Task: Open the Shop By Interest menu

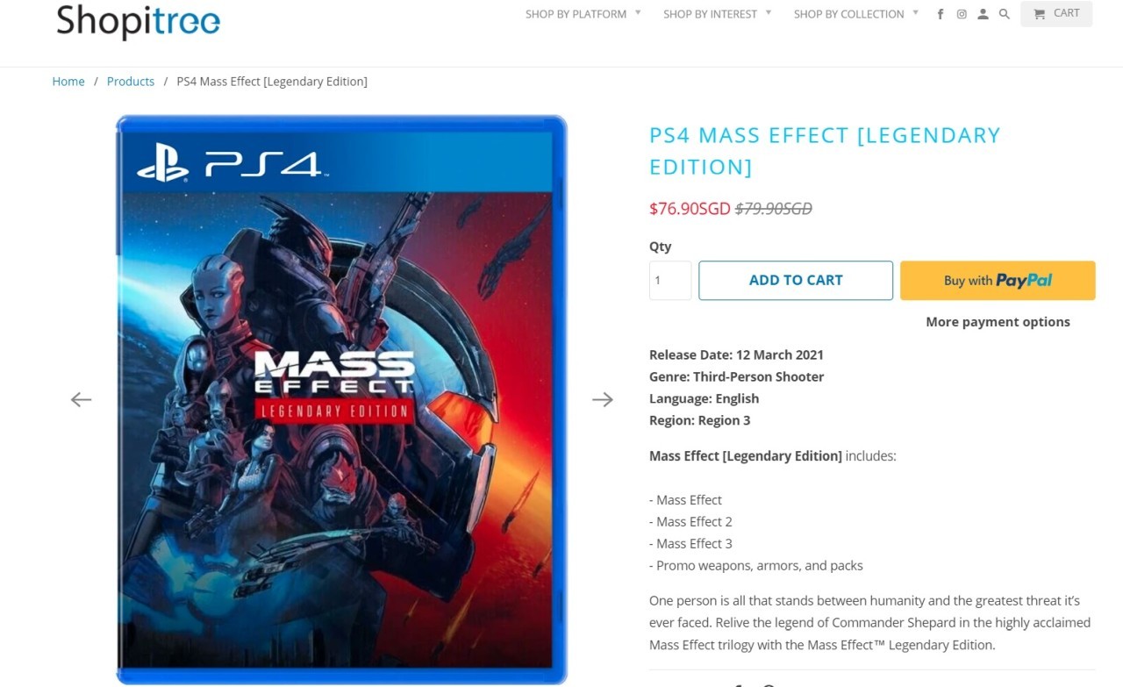Action: pyautogui.click(x=710, y=14)
